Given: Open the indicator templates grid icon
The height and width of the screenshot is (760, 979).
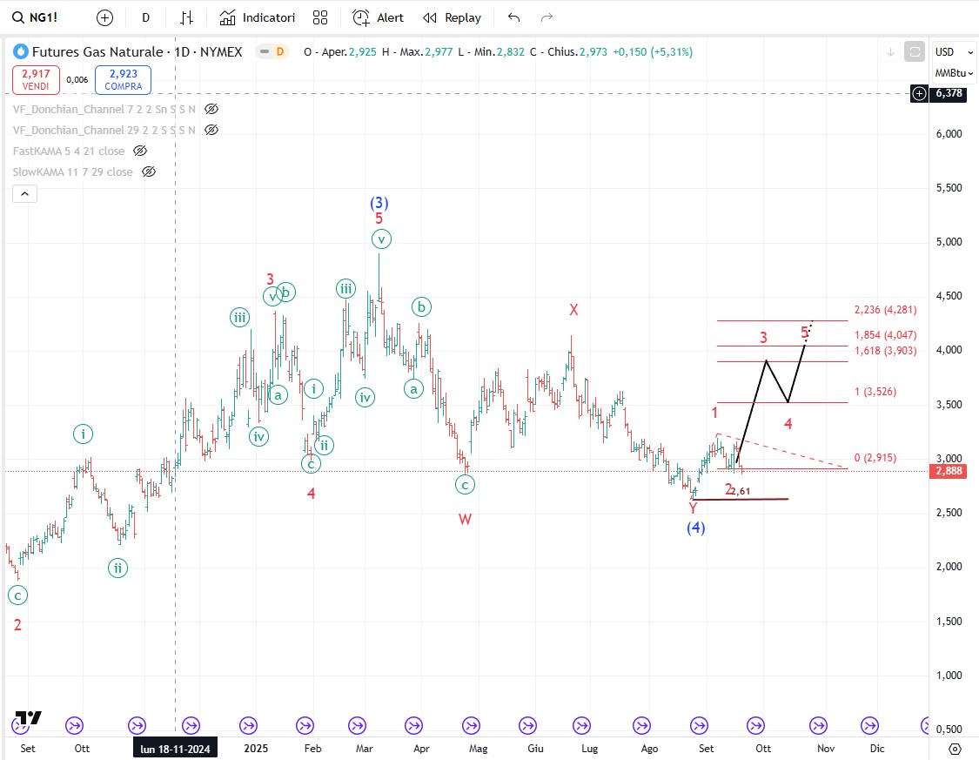Looking at the screenshot, I should pyautogui.click(x=320, y=17).
